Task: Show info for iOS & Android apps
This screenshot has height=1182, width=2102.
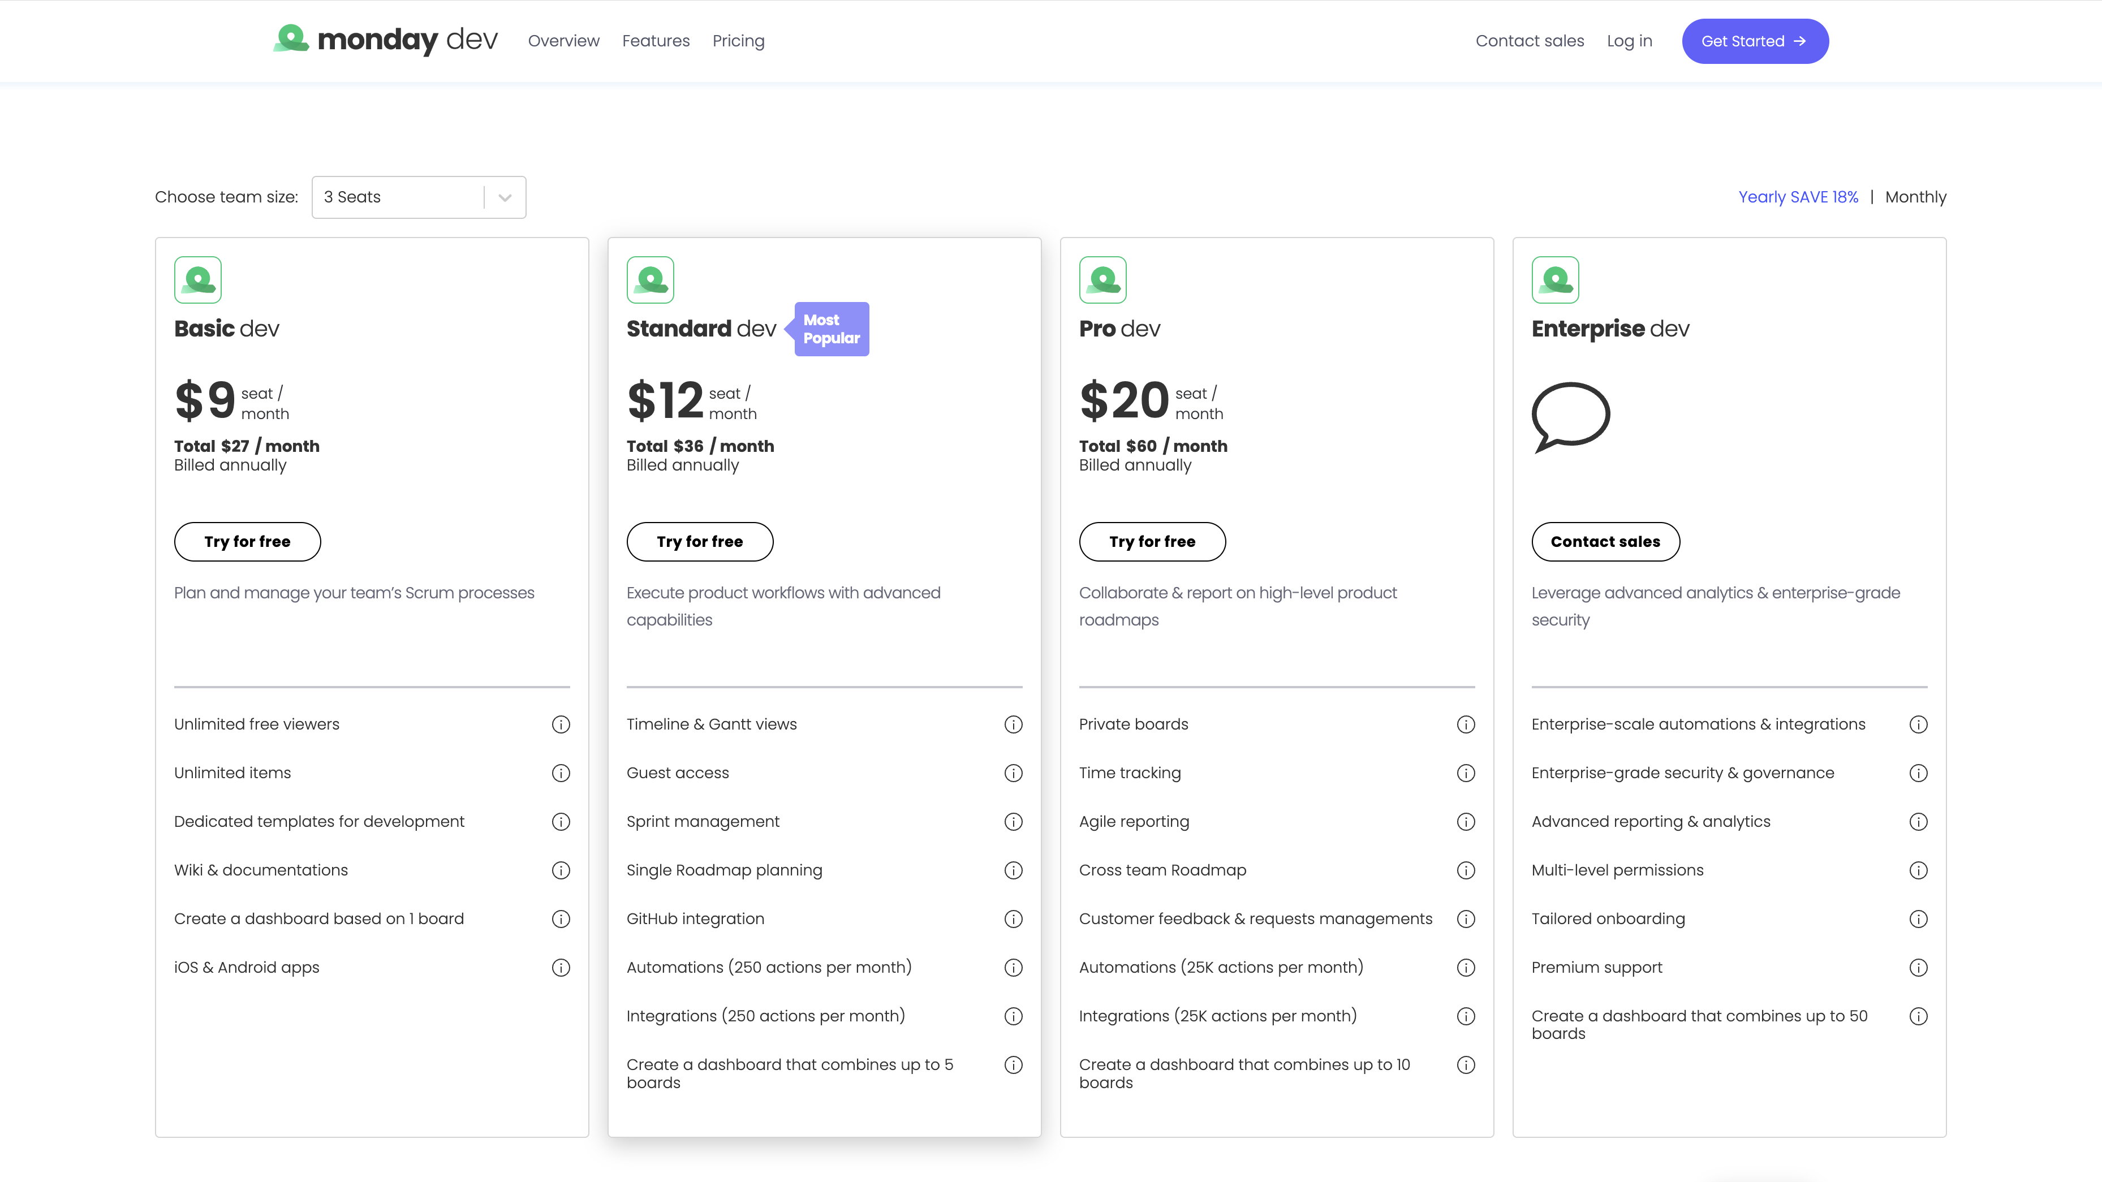Action: pyautogui.click(x=561, y=968)
